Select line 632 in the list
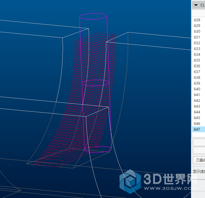 [x=199, y=43]
